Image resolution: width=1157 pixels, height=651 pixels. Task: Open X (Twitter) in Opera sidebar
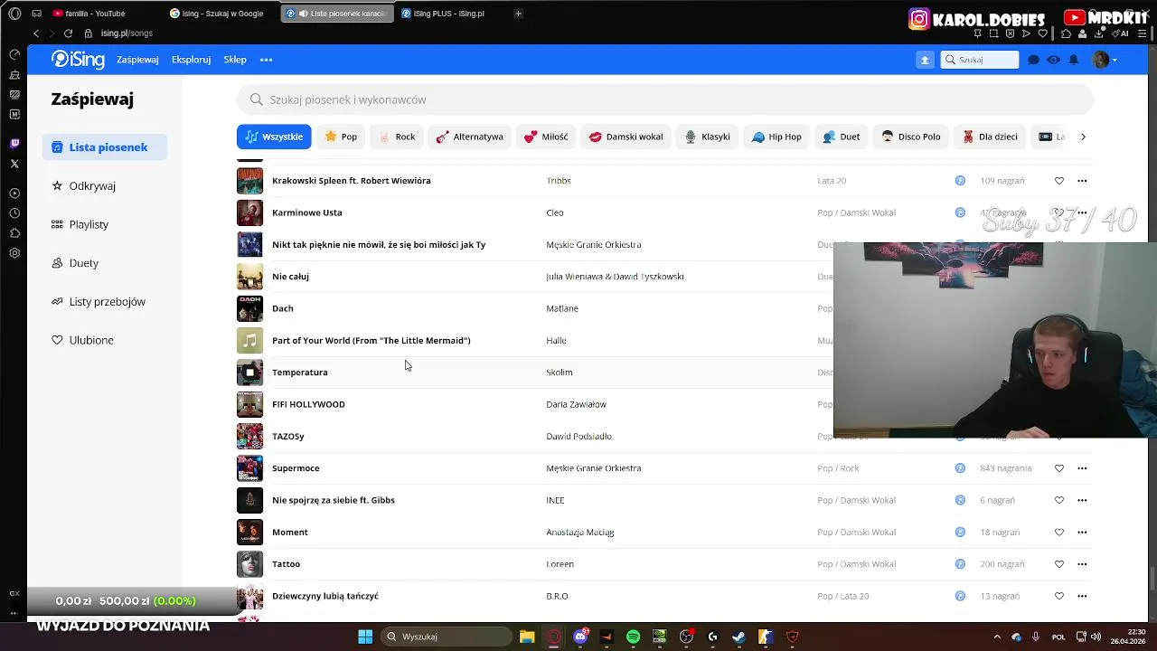point(14,164)
